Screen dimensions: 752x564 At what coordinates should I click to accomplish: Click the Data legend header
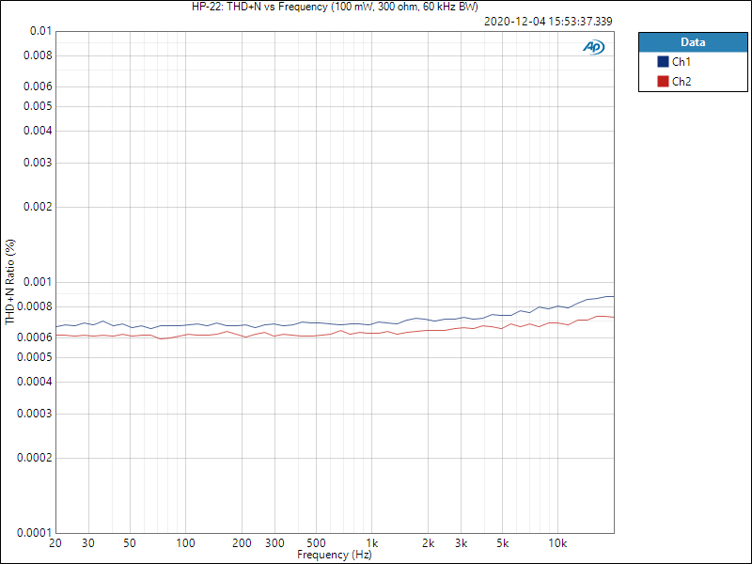(693, 42)
